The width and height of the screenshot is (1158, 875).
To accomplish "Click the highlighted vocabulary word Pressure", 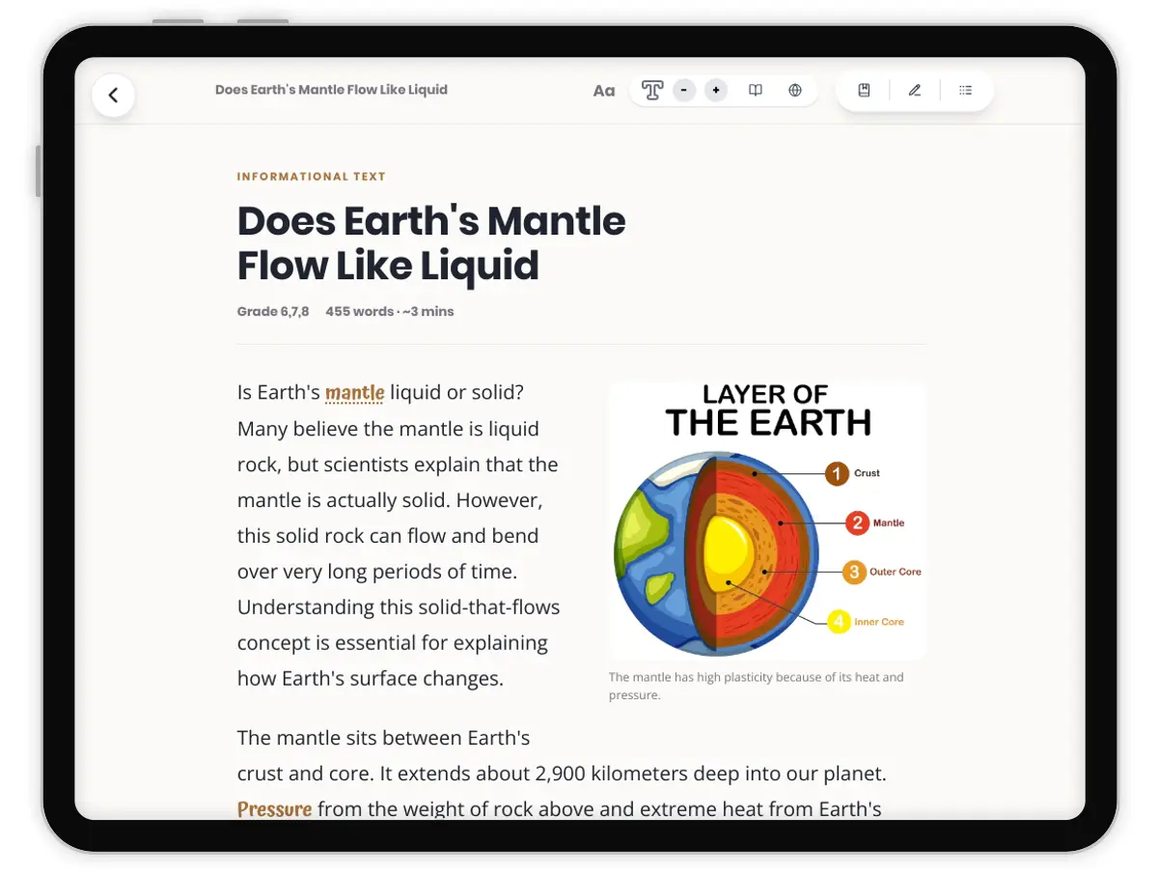I will click(x=275, y=809).
